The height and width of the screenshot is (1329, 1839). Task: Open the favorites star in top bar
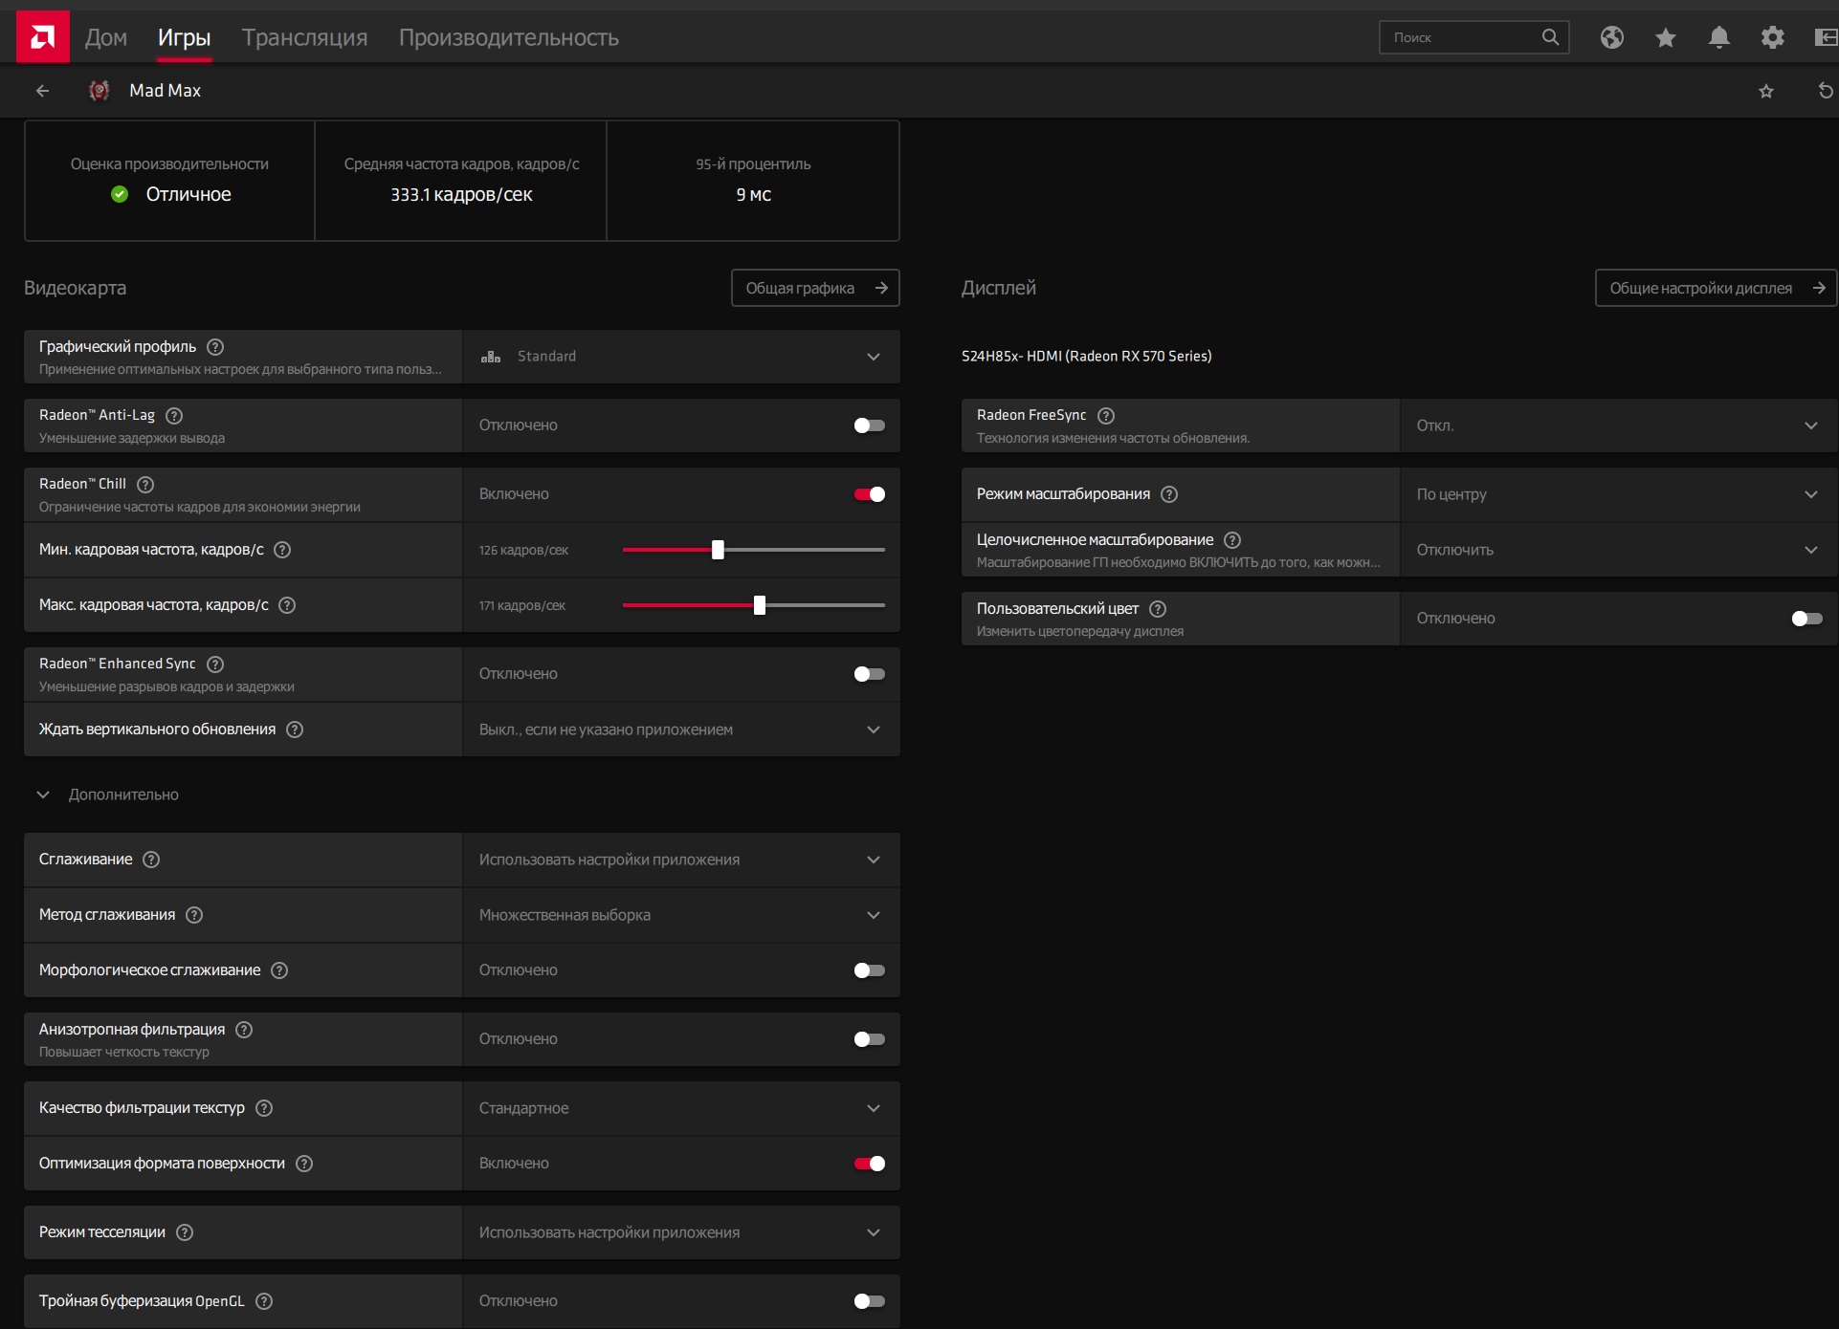(x=1666, y=37)
